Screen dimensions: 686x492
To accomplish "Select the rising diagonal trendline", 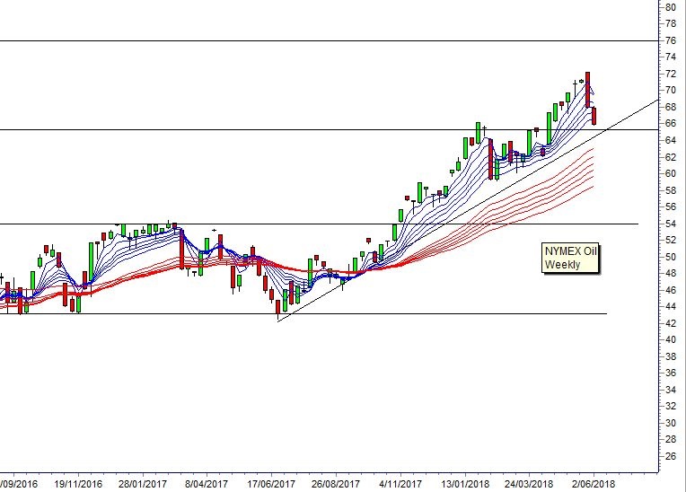I will click(468, 211).
